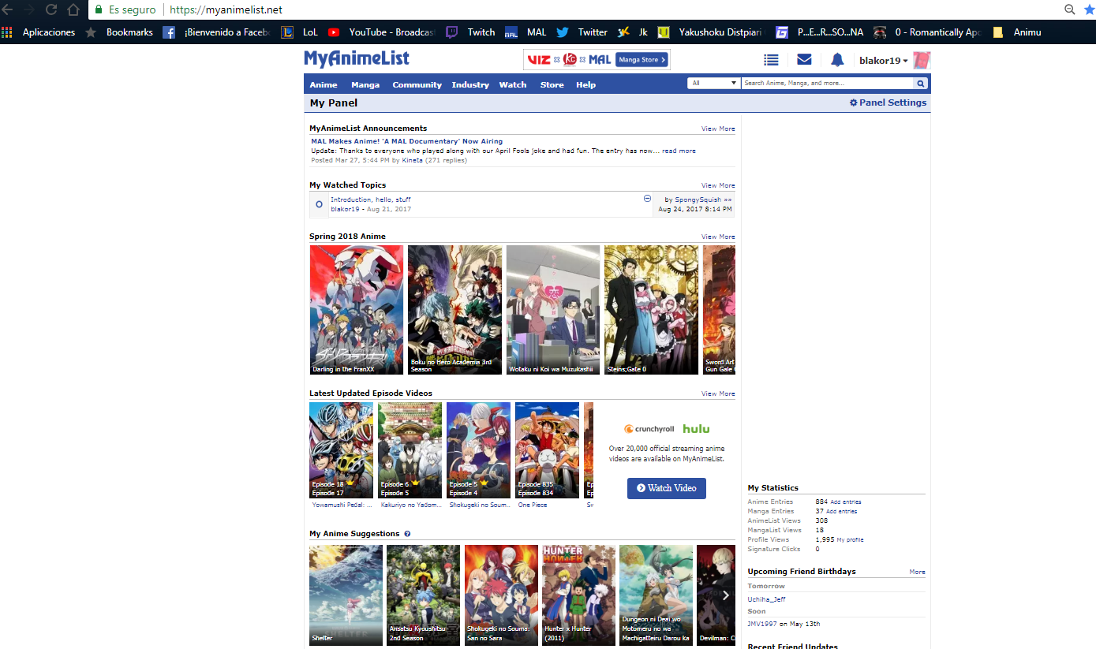Viewport: 1096px width, 649px height.
Task: Click the browser address bar URL
Action: pyautogui.click(x=226, y=9)
